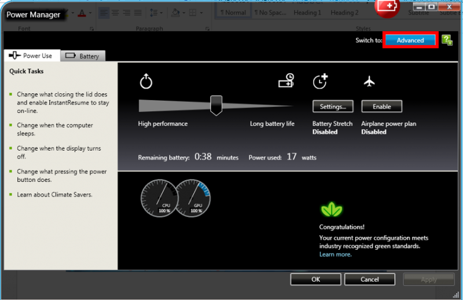The height and width of the screenshot is (300, 463).
Task: Open 'Change when the computer sleeps' task
Action: [x=55, y=129]
